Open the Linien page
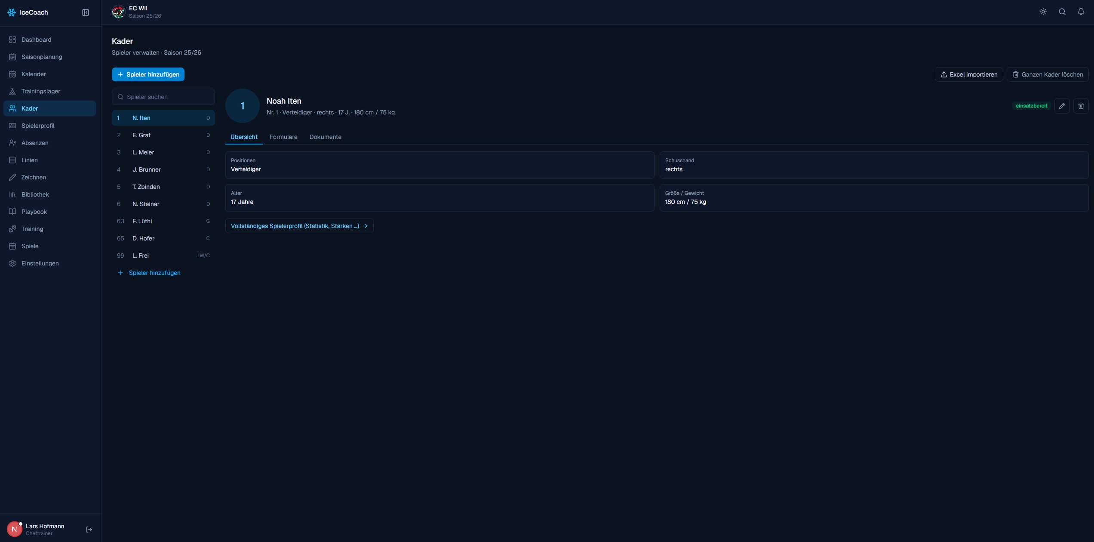The height and width of the screenshot is (542, 1094). (49, 160)
